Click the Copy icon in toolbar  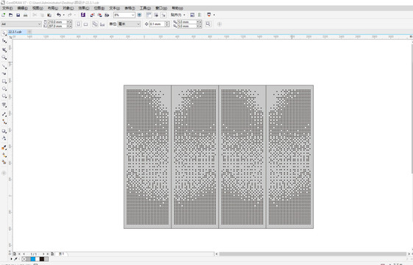[x=42, y=15]
